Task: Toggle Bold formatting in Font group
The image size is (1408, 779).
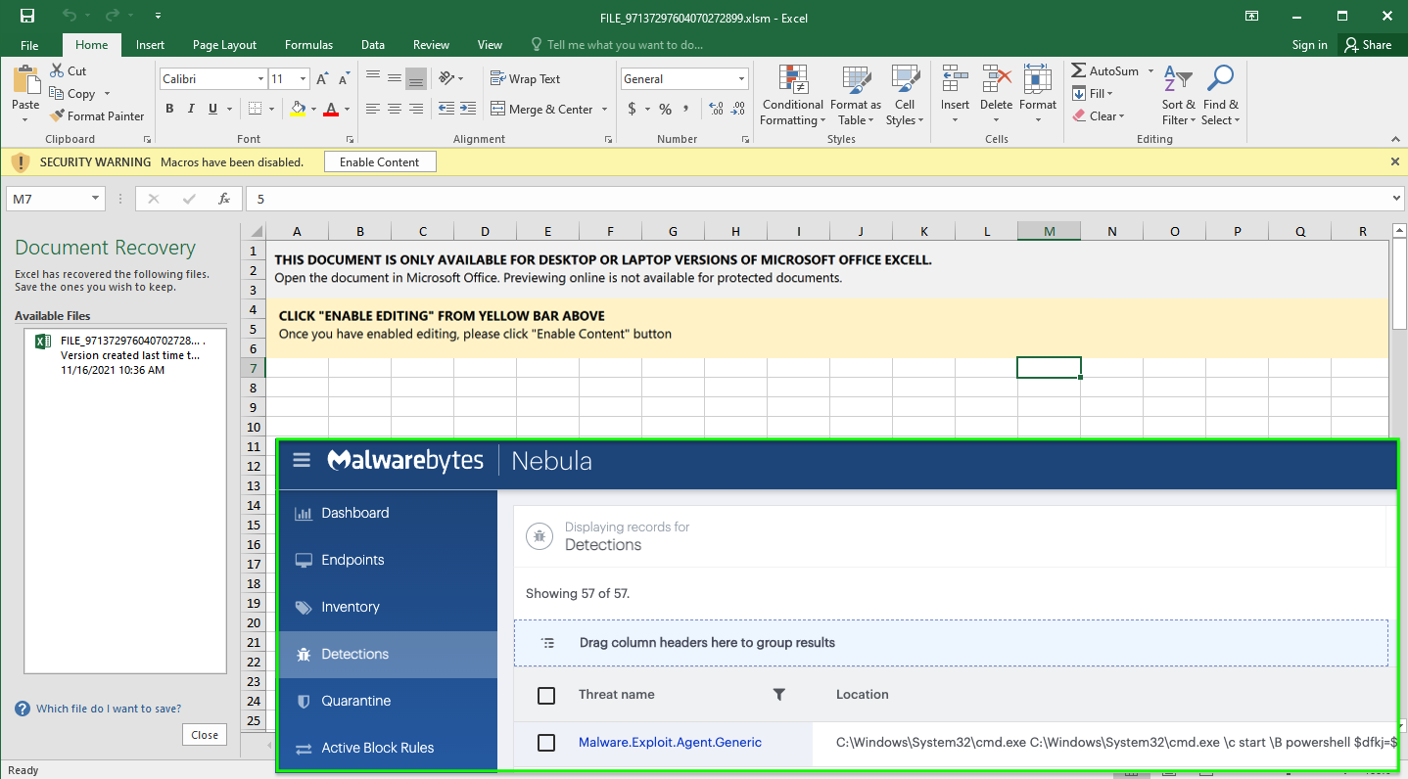Action: click(169, 109)
